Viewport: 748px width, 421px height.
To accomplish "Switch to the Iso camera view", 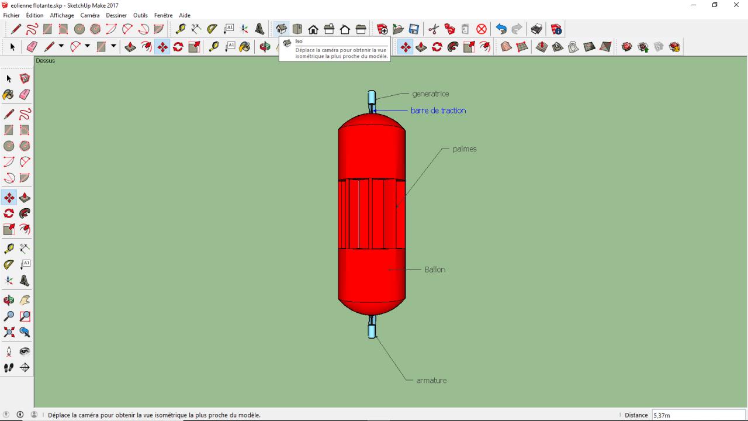I will pos(282,29).
